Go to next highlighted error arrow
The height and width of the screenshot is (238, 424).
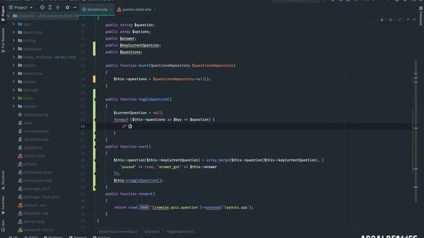414,19
